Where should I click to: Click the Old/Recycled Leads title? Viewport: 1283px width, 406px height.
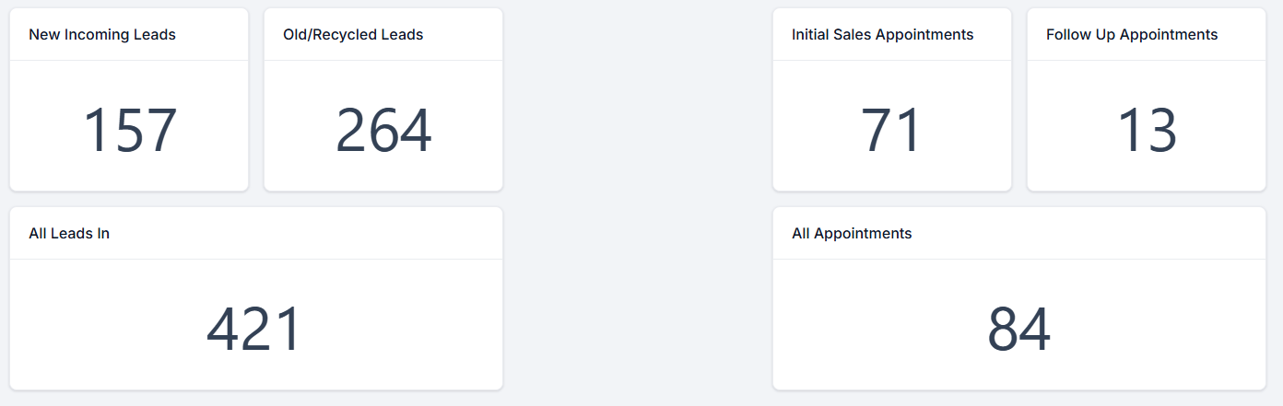[x=353, y=35]
